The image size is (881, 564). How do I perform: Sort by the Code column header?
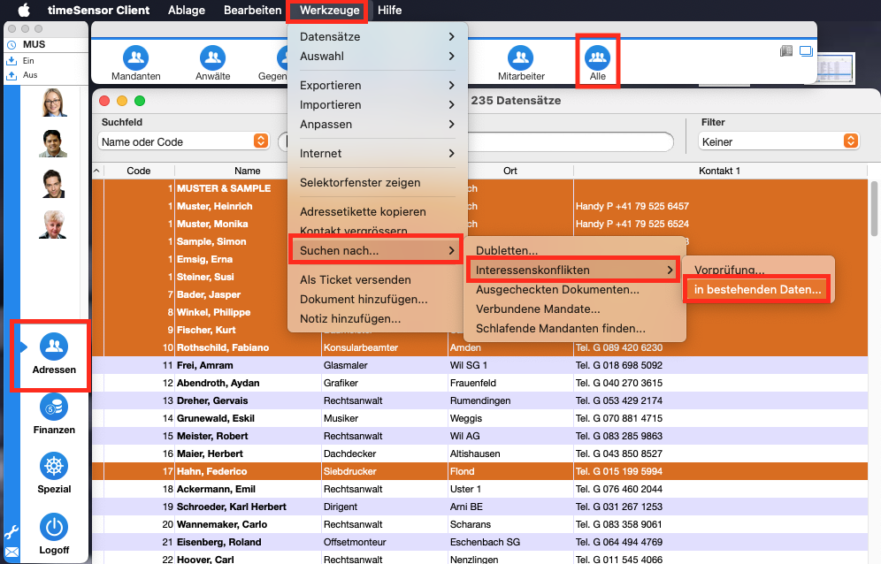pos(139,171)
